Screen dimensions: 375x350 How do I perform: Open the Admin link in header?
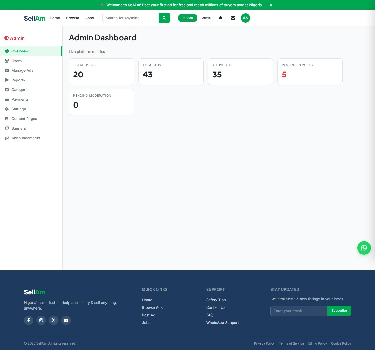pyautogui.click(x=206, y=18)
